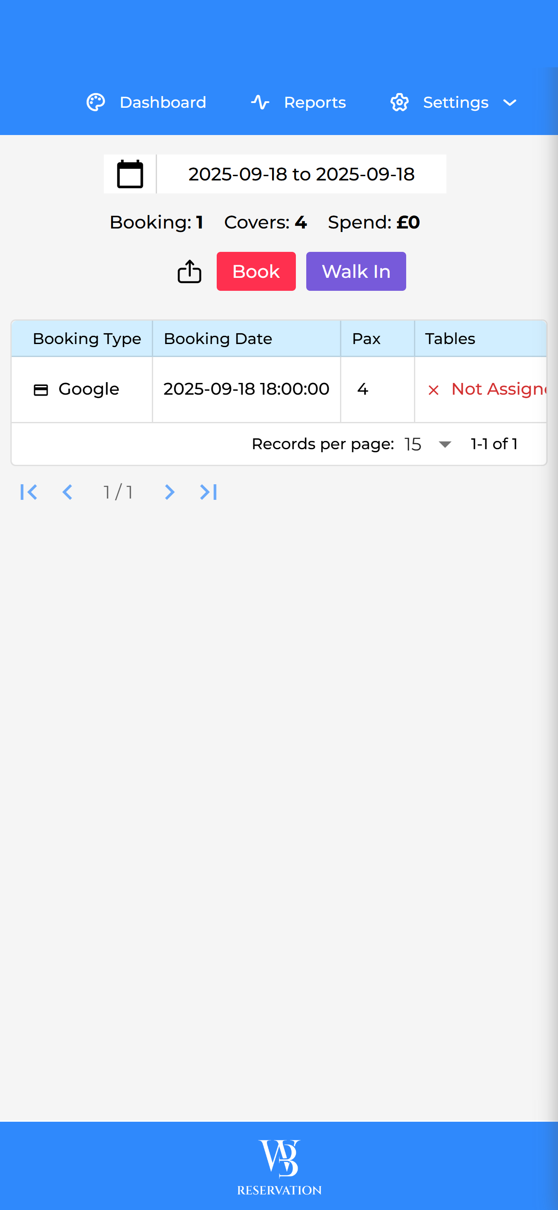Screen dimensions: 558x1210
Task: Open the calendar date picker icon
Action: tap(130, 174)
